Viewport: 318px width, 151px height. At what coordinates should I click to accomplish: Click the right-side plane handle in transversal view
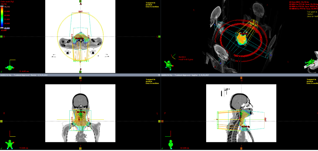[x=1, y=37]
